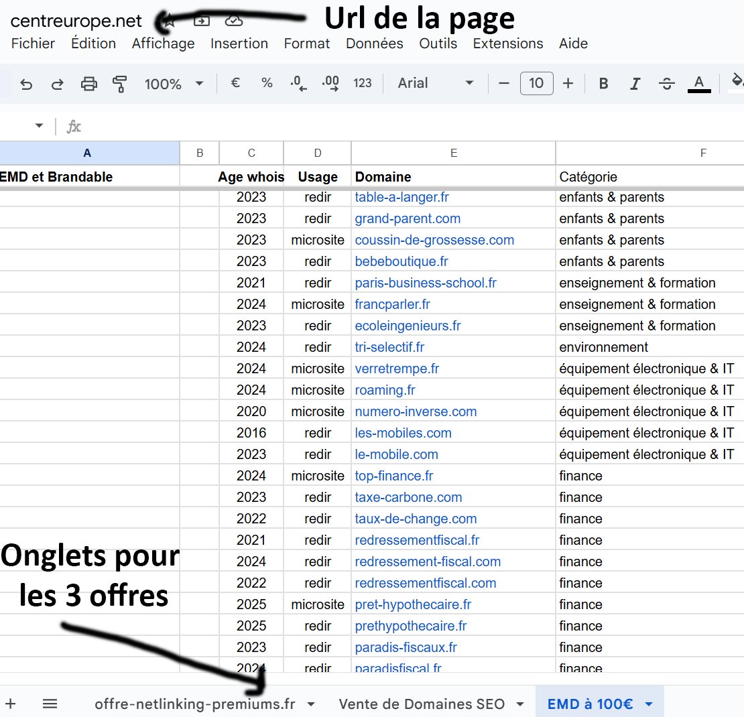Select column E header
This screenshot has height=717, width=744.
point(454,153)
